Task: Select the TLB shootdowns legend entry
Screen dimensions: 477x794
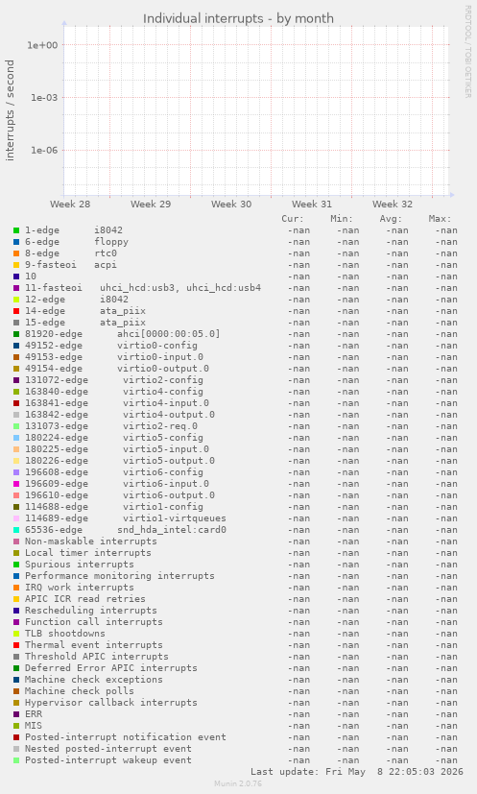Action: click(65, 634)
